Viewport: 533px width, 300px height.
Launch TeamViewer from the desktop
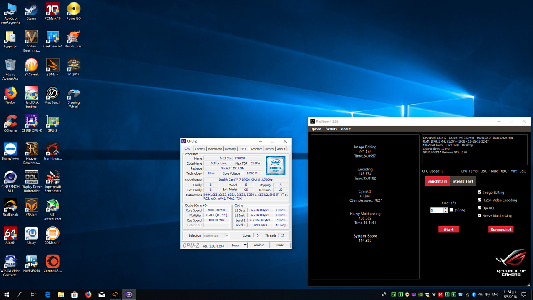(x=10, y=151)
